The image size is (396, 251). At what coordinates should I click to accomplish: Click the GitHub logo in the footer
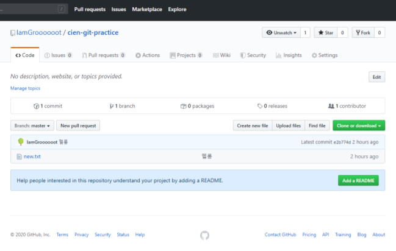tap(204, 235)
